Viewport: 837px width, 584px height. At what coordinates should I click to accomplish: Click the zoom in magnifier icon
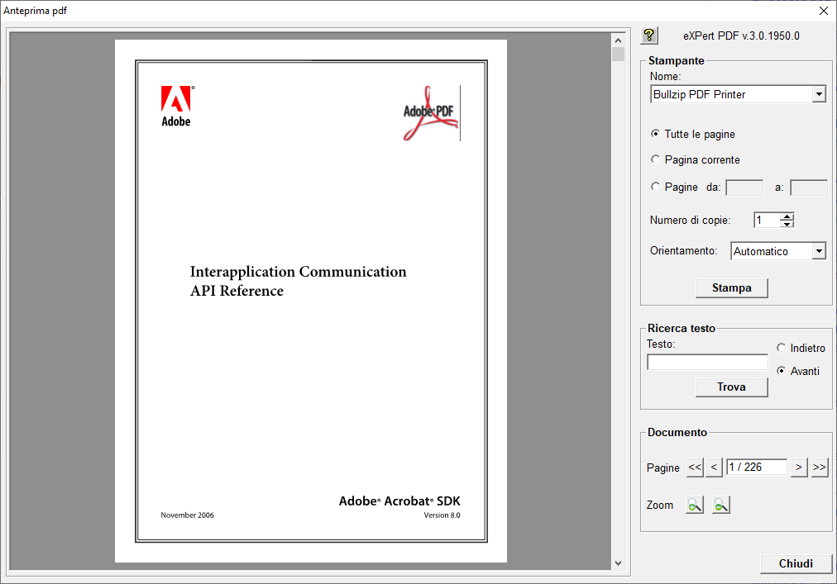[695, 505]
